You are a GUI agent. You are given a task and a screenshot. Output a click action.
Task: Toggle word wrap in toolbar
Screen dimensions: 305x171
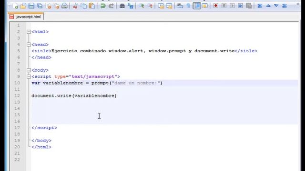(180, 6)
